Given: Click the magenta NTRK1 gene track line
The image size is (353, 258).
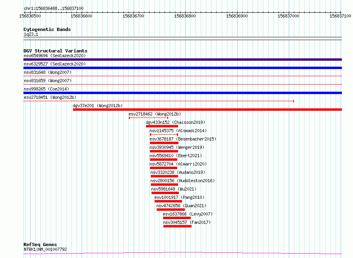Looking at the screenshot, I should (182, 253).
